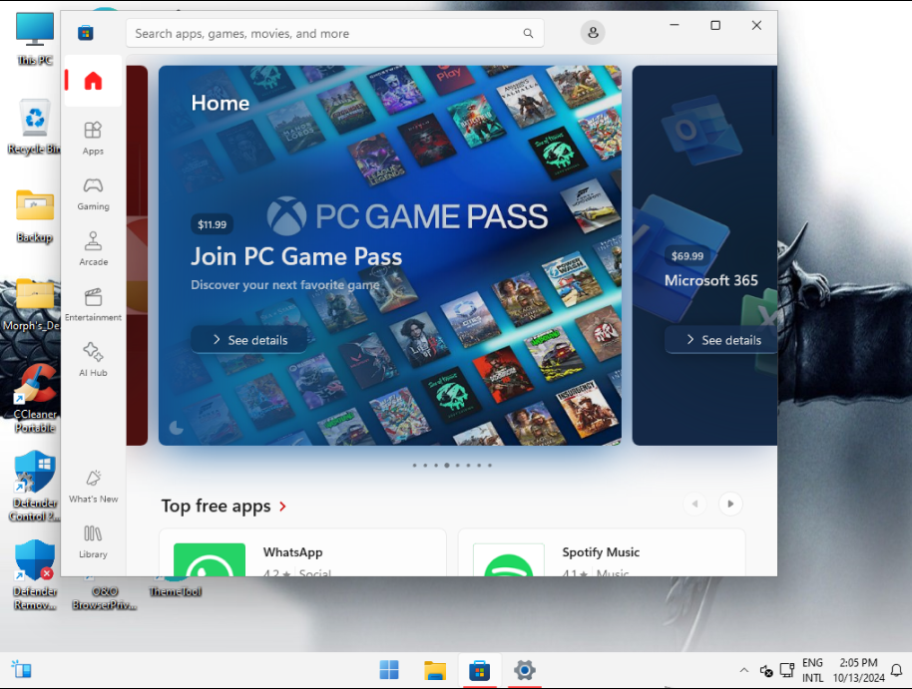Click Microsoft Store taskbar icon
Image resolution: width=912 pixels, height=689 pixels.
tap(479, 670)
